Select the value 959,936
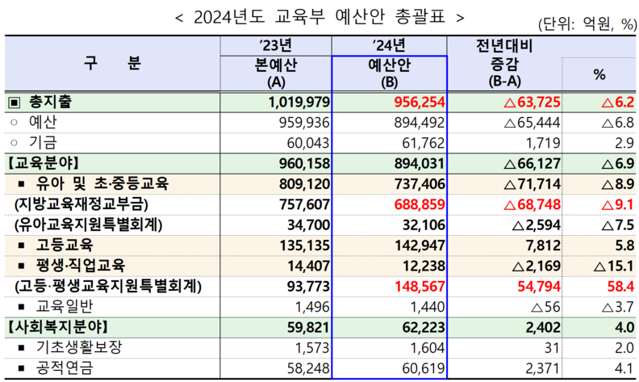 304,123
